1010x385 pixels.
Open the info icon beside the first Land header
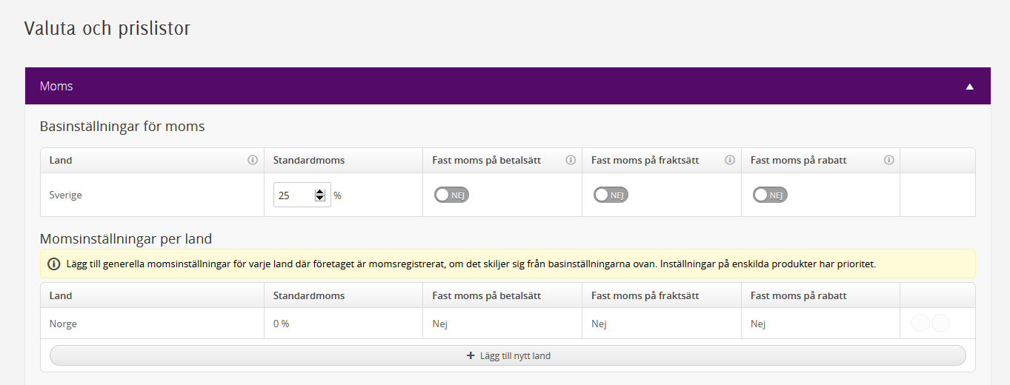252,160
